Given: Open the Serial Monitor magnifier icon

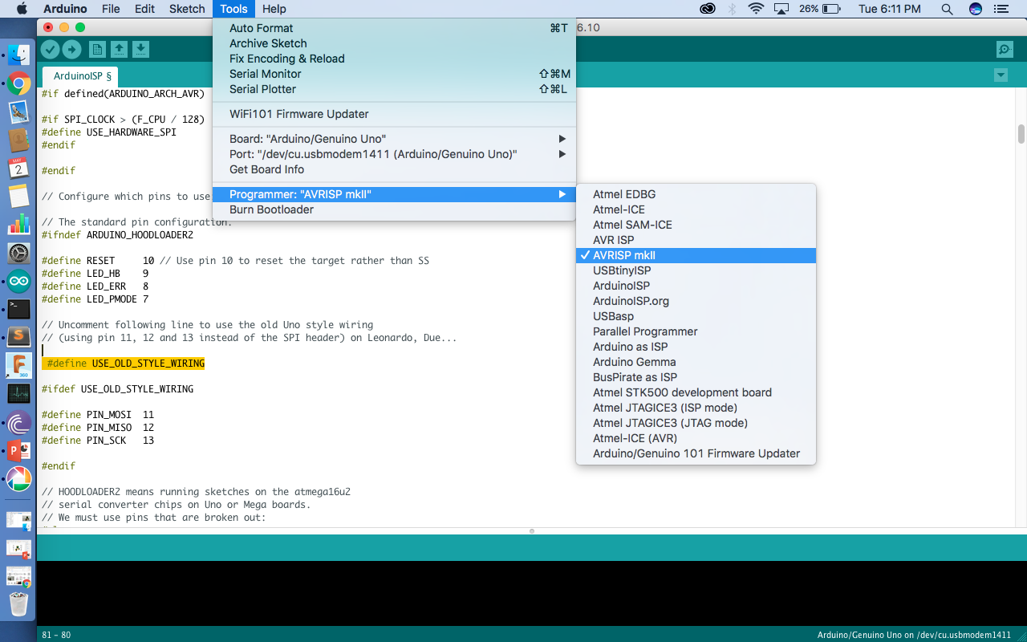Looking at the screenshot, I should (1005, 50).
